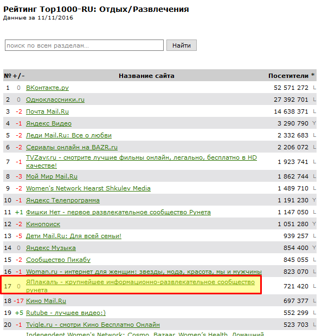The width and height of the screenshot is (322, 336).
Task: Click visitor count 1 191 230
Action: (x=293, y=200)
